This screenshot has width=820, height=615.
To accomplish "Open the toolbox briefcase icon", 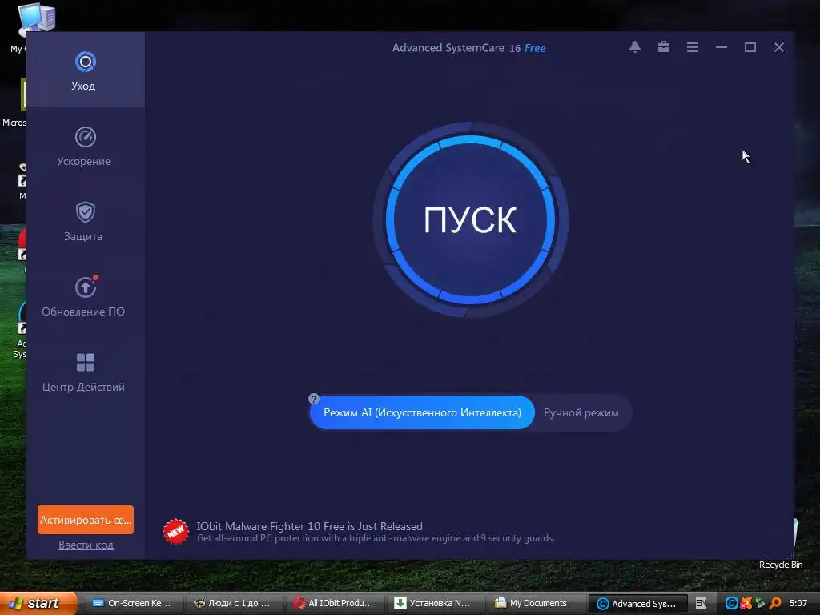I will tap(664, 47).
